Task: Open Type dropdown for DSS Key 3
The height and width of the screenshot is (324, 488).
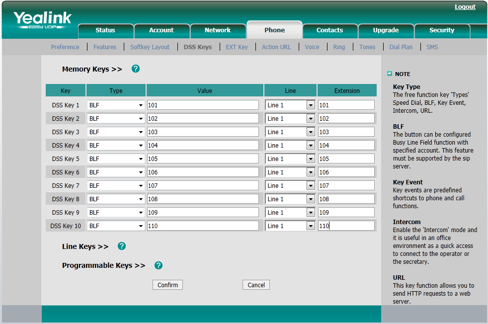Action: pyautogui.click(x=116, y=132)
